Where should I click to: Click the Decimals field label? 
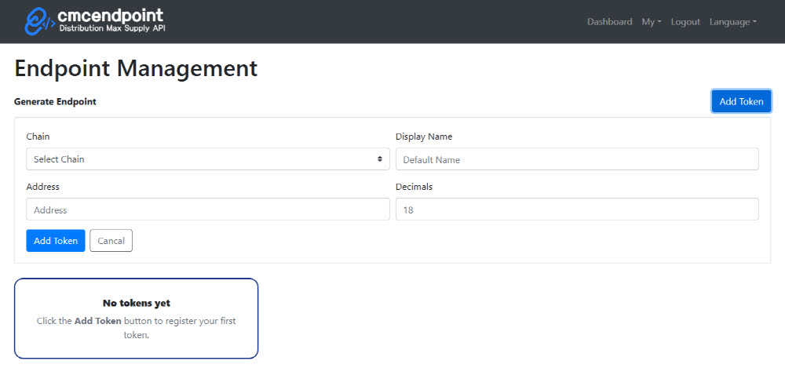tap(414, 187)
